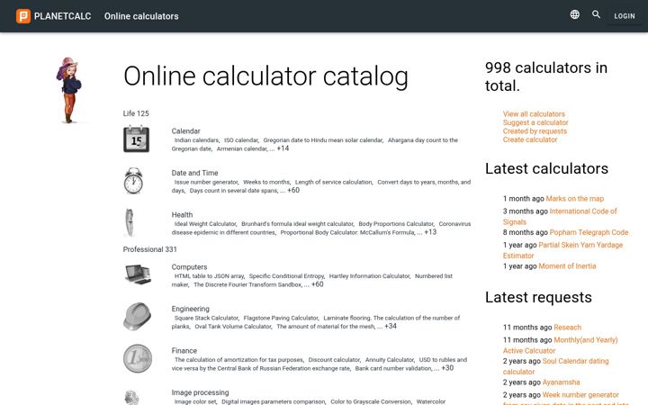Image resolution: width=648 pixels, height=405 pixels.
Task: Click the Finance coin icon
Action: click(137, 358)
